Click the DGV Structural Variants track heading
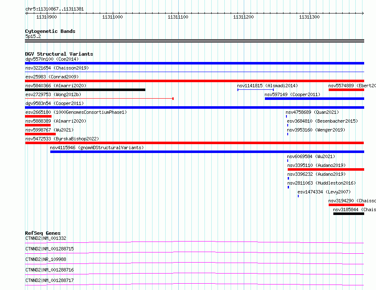This screenshot has height=290, width=376. (59, 54)
